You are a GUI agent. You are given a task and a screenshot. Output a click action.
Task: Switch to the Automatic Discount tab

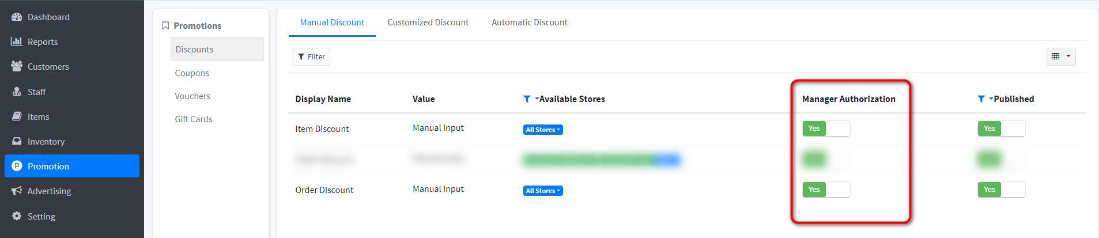(529, 22)
